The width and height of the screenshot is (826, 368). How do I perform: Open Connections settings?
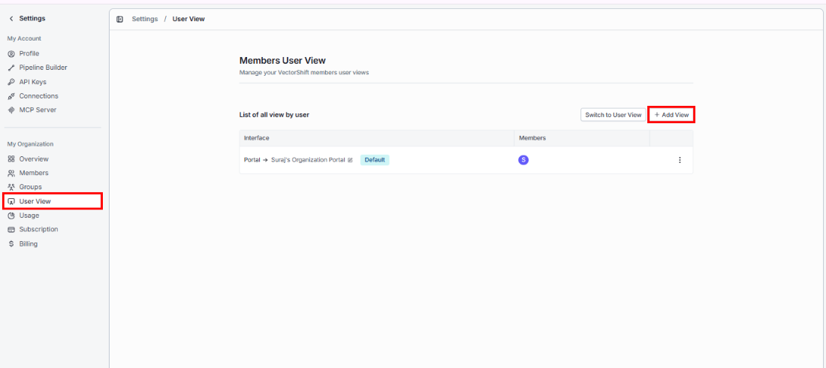click(39, 96)
